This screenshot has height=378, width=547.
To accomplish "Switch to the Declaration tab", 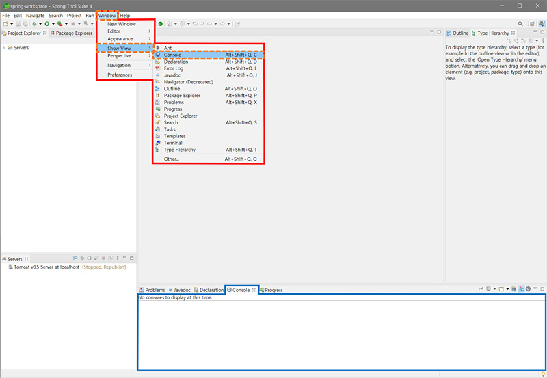I will 209,290.
